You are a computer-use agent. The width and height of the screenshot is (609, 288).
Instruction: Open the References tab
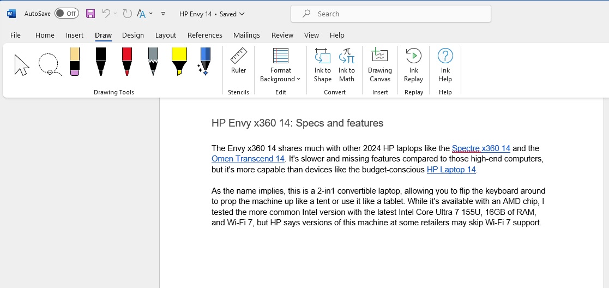click(204, 35)
